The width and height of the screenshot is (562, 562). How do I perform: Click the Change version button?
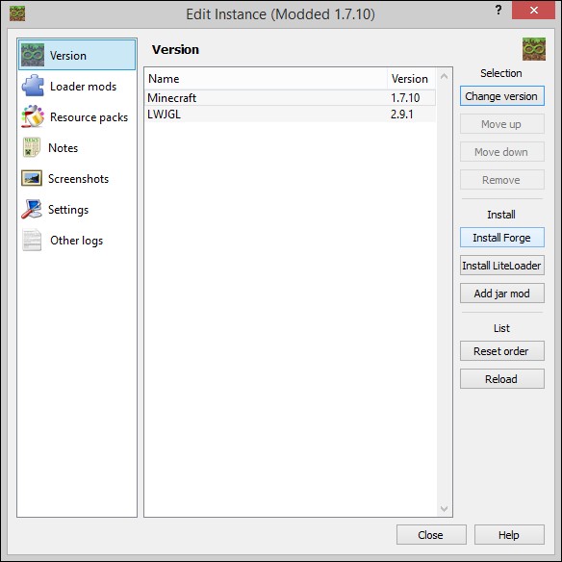[x=502, y=95]
